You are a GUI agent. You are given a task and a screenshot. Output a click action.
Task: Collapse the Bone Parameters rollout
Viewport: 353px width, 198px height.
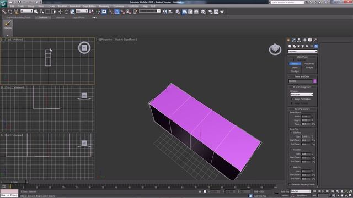[302, 109]
